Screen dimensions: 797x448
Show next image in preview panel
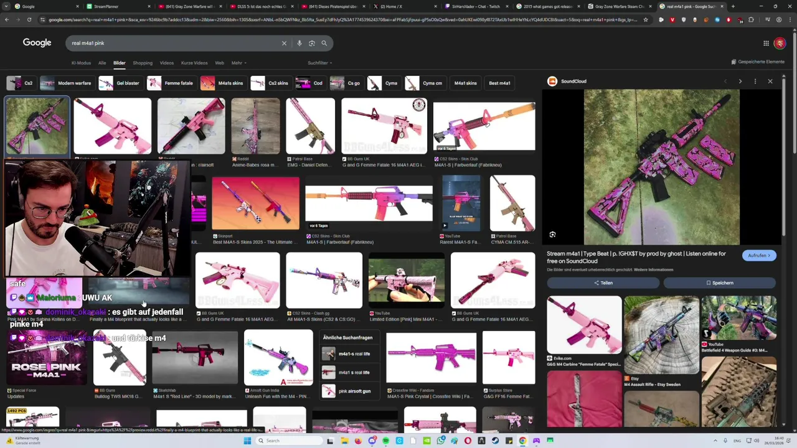click(x=740, y=82)
